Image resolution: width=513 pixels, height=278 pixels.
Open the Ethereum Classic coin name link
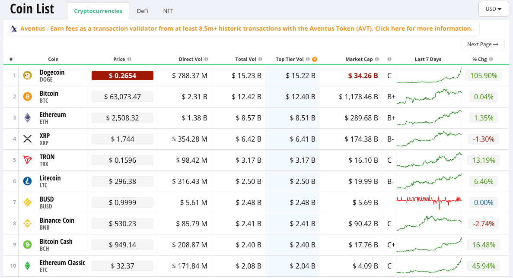62,262
